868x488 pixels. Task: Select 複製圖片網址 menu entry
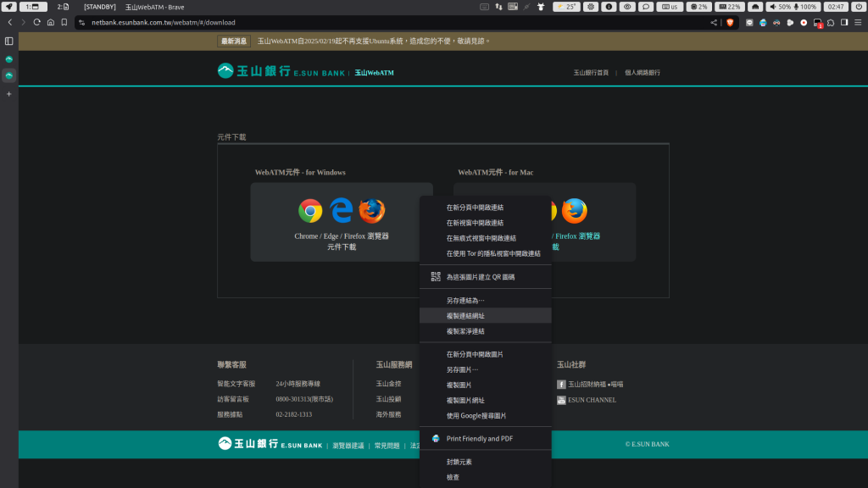[486, 401]
